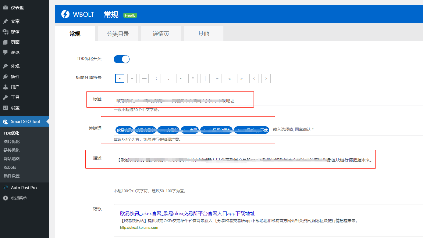The height and width of the screenshot is (238, 423).
Task: Go to the 评论 menu item
Action: 24,52
